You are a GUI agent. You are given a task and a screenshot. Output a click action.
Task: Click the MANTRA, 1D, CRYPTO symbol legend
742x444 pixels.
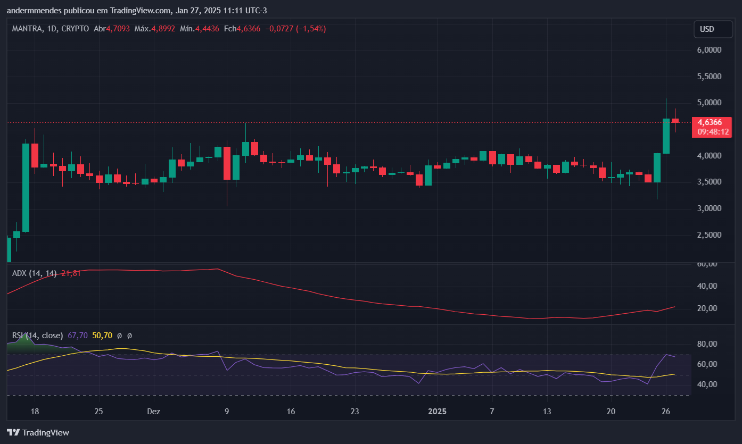pos(51,29)
